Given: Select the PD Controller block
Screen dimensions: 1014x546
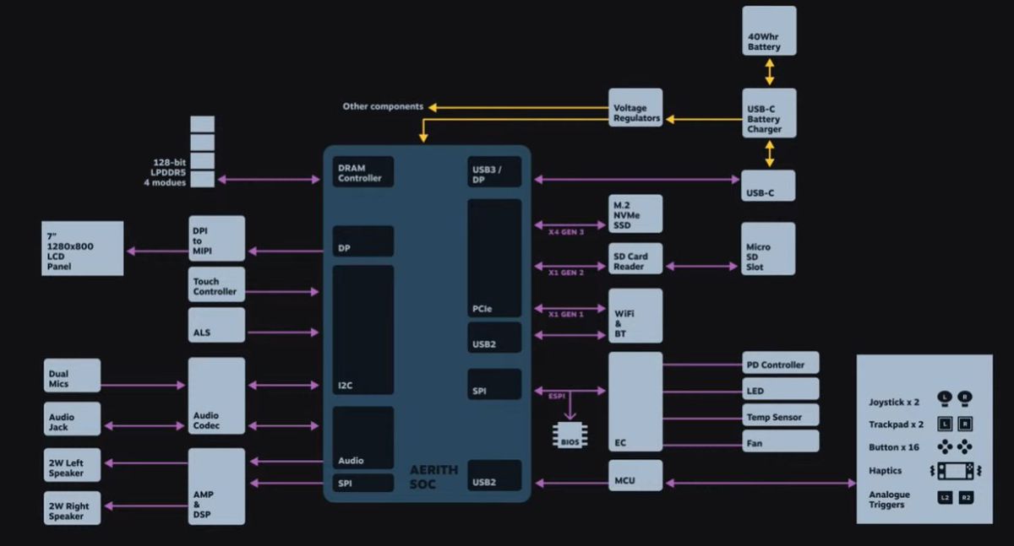Looking at the screenshot, I should pos(781,364).
